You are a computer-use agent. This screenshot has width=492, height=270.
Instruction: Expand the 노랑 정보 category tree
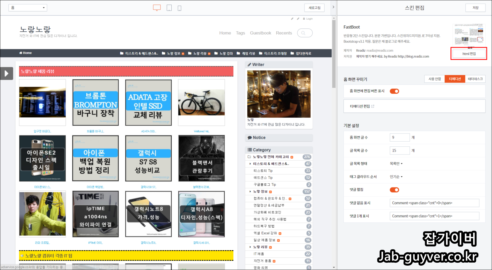pyautogui.click(x=250, y=192)
